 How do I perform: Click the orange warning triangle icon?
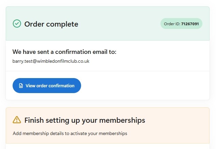pos(17,120)
